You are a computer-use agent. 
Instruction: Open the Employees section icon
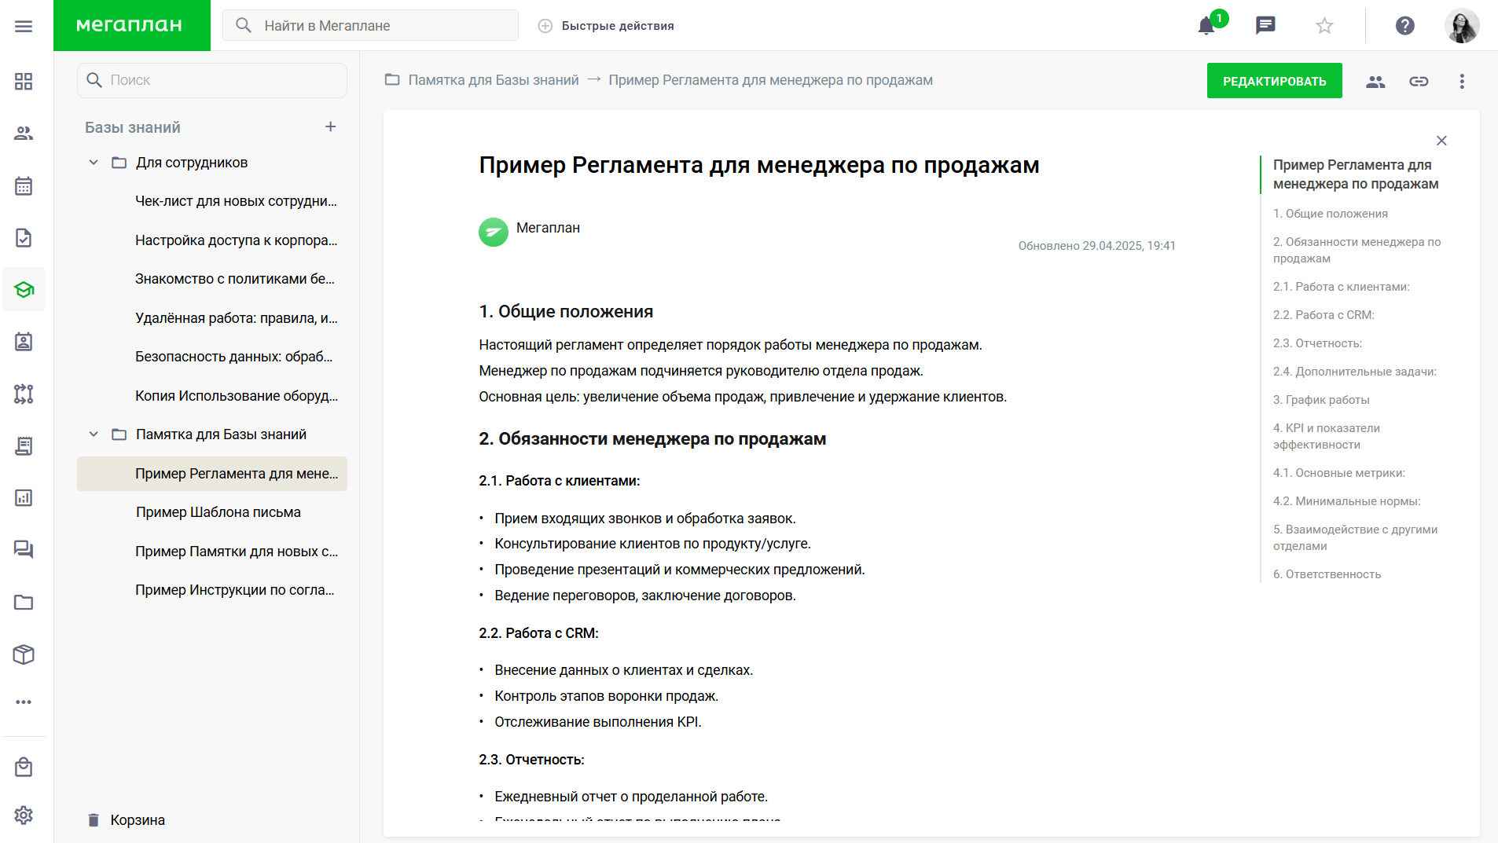(x=24, y=134)
